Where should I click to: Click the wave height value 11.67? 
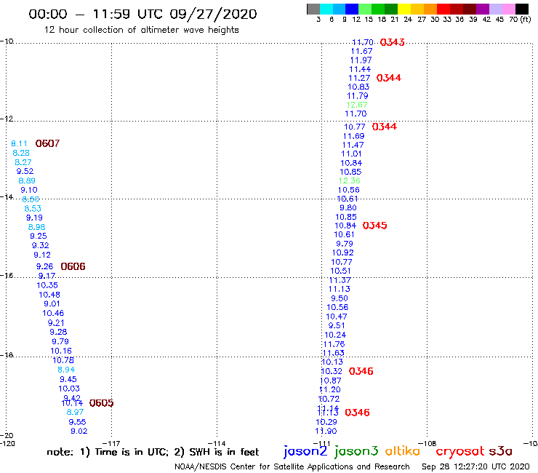coord(361,51)
